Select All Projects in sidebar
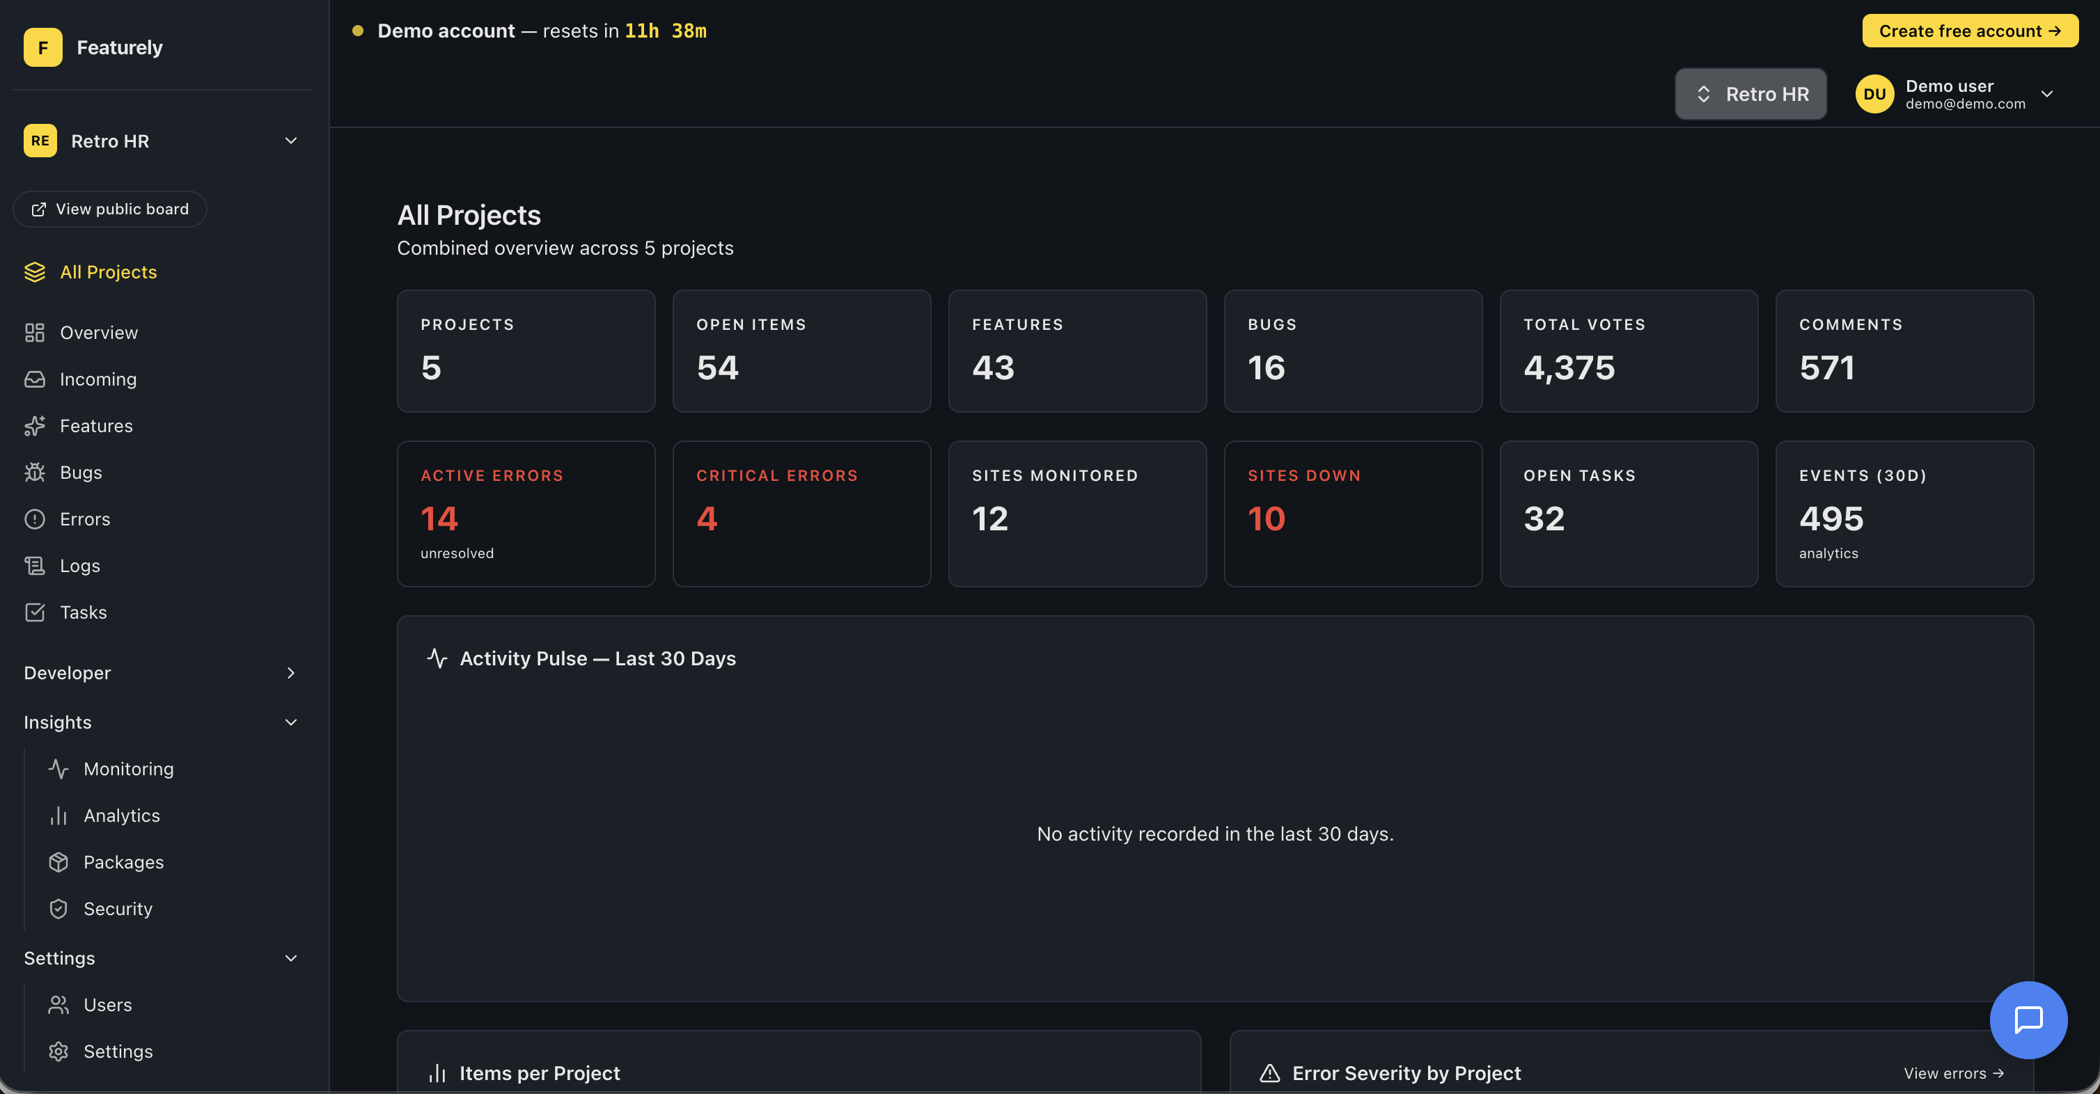This screenshot has height=1094, width=2100. pyautogui.click(x=108, y=272)
